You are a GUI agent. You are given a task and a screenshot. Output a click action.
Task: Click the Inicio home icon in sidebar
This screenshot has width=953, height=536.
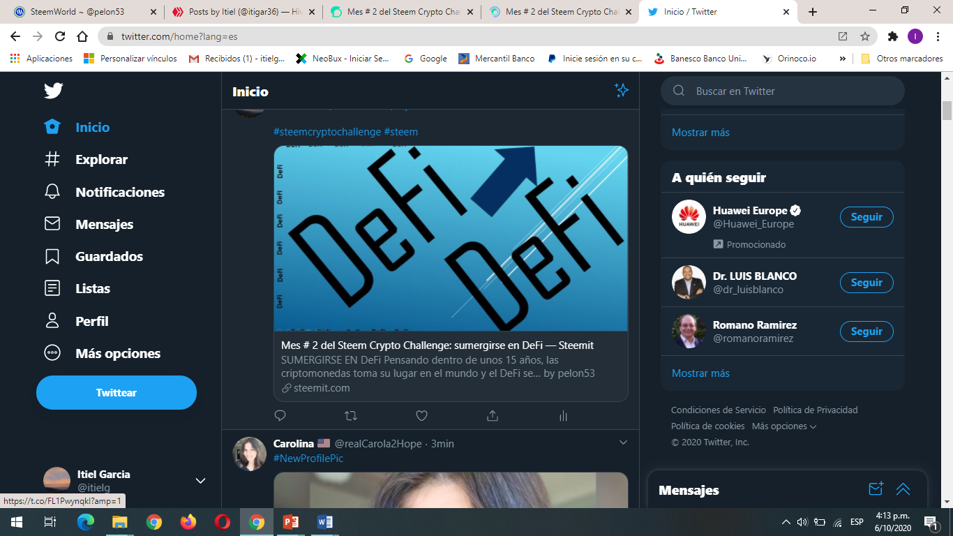(52, 127)
